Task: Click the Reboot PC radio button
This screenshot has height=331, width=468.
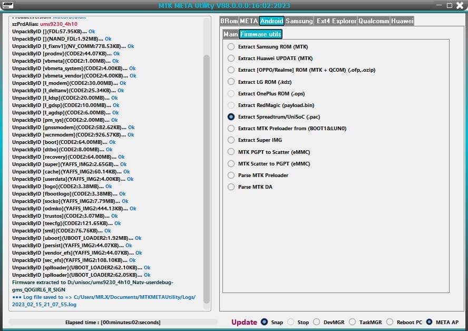Action: coord(390,322)
